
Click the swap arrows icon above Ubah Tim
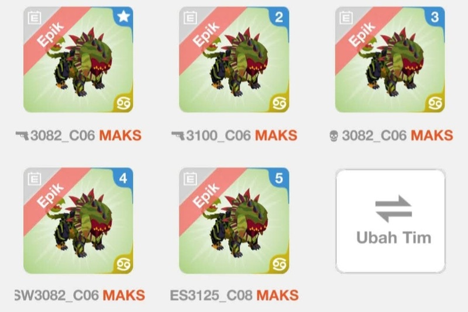pos(394,208)
